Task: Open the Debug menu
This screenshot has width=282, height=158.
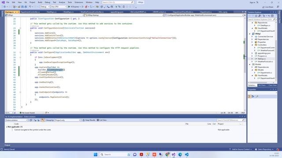Action: pos(48,2)
